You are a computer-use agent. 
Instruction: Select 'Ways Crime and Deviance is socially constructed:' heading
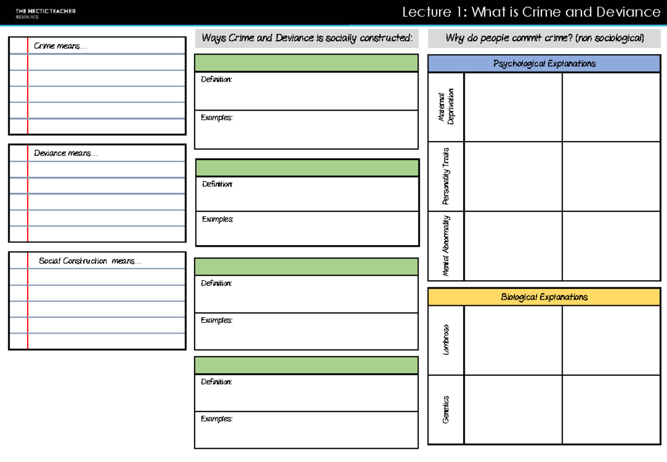pyautogui.click(x=307, y=38)
